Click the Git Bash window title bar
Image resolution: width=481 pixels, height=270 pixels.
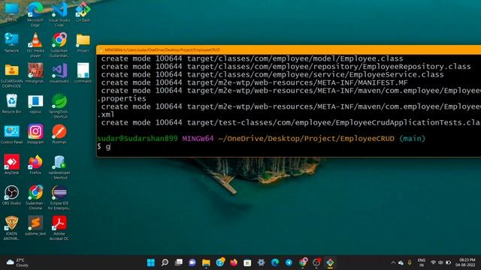289,50
